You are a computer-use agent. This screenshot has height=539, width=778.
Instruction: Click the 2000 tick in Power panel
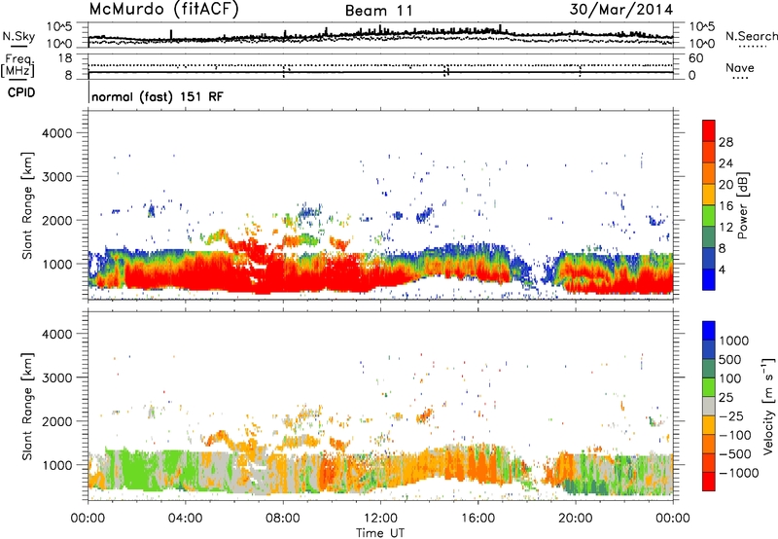(57, 220)
